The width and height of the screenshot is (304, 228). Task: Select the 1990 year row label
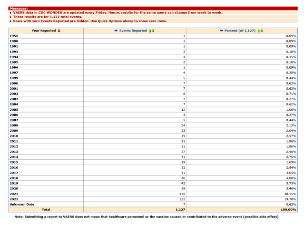[14, 41]
